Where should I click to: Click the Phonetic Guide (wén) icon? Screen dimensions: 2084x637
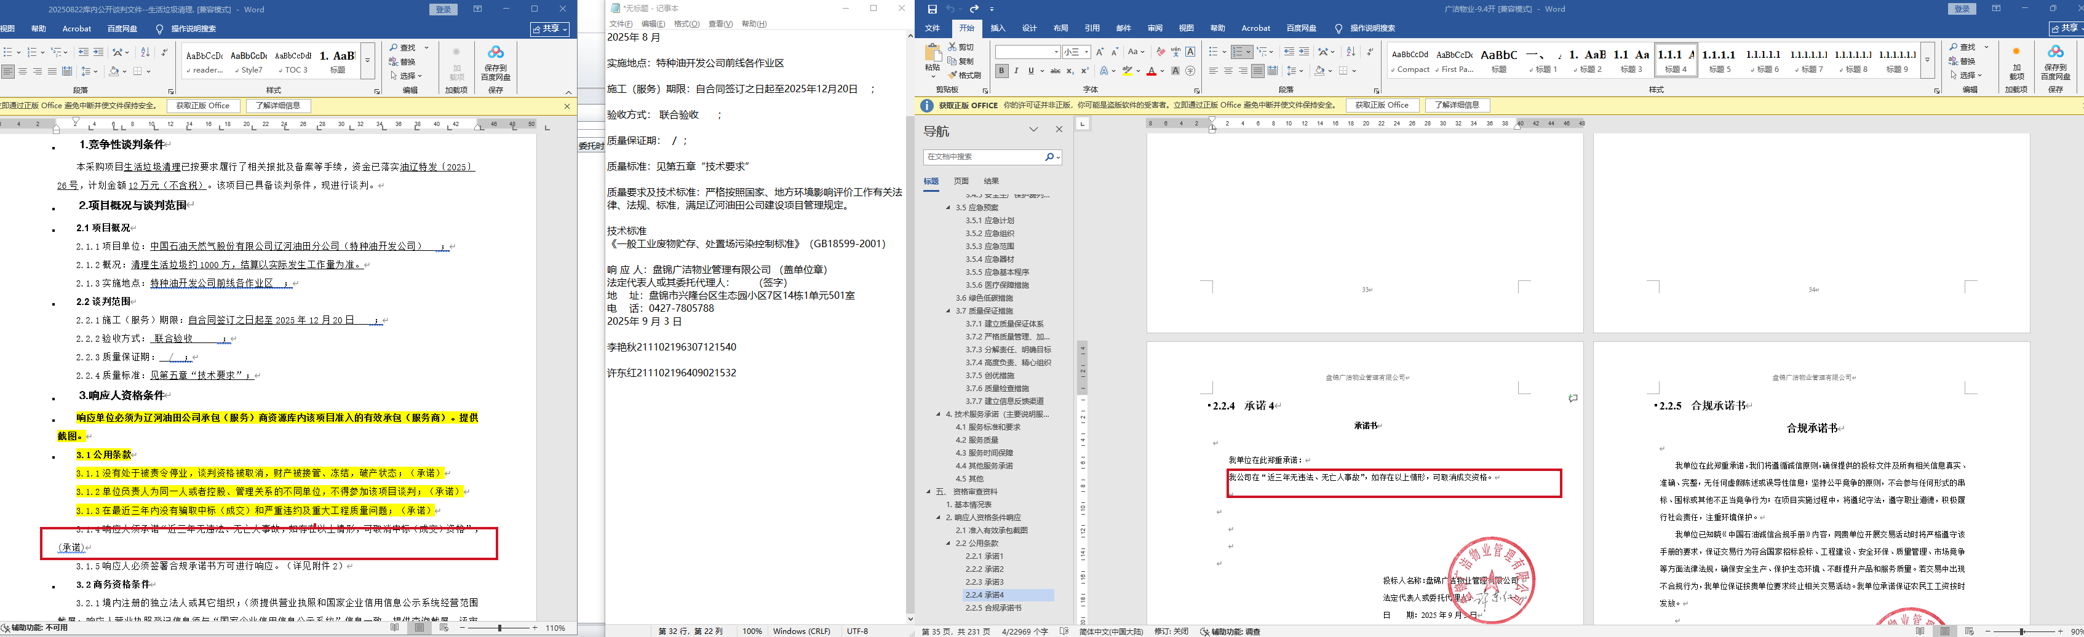(x=1175, y=52)
